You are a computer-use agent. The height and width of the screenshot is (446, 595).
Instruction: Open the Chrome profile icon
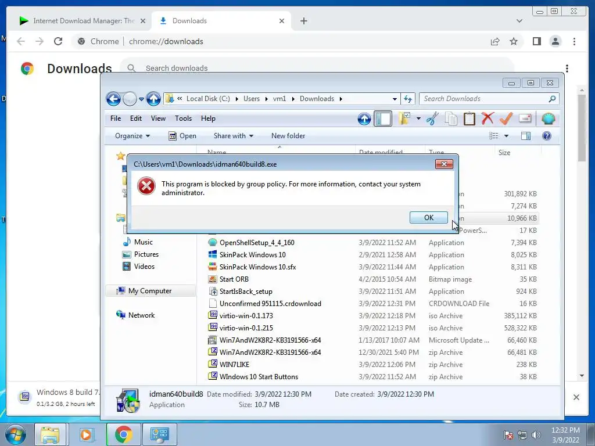pyautogui.click(x=555, y=41)
